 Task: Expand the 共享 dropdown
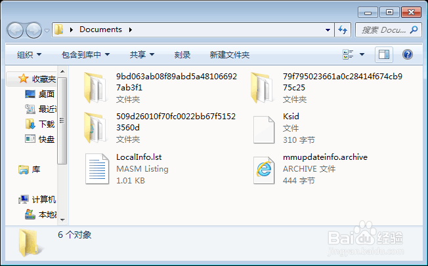[x=142, y=55]
